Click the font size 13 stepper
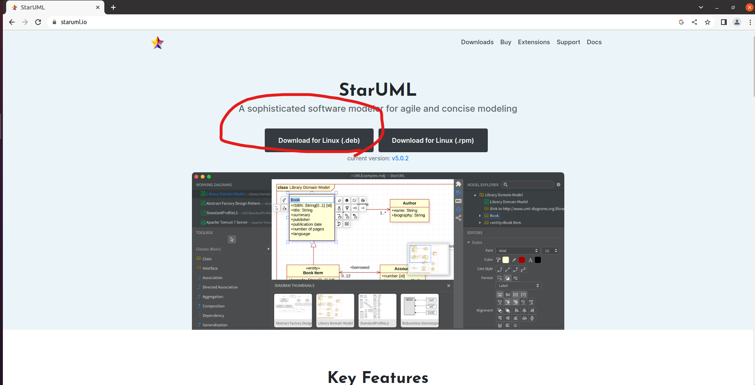755x385 pixels. tap(556, 250)
